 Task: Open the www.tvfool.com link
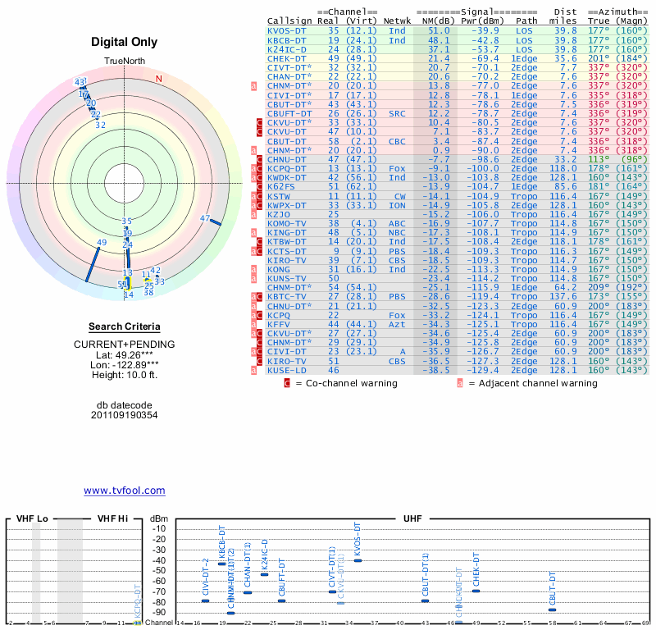(x=125, y=491)
